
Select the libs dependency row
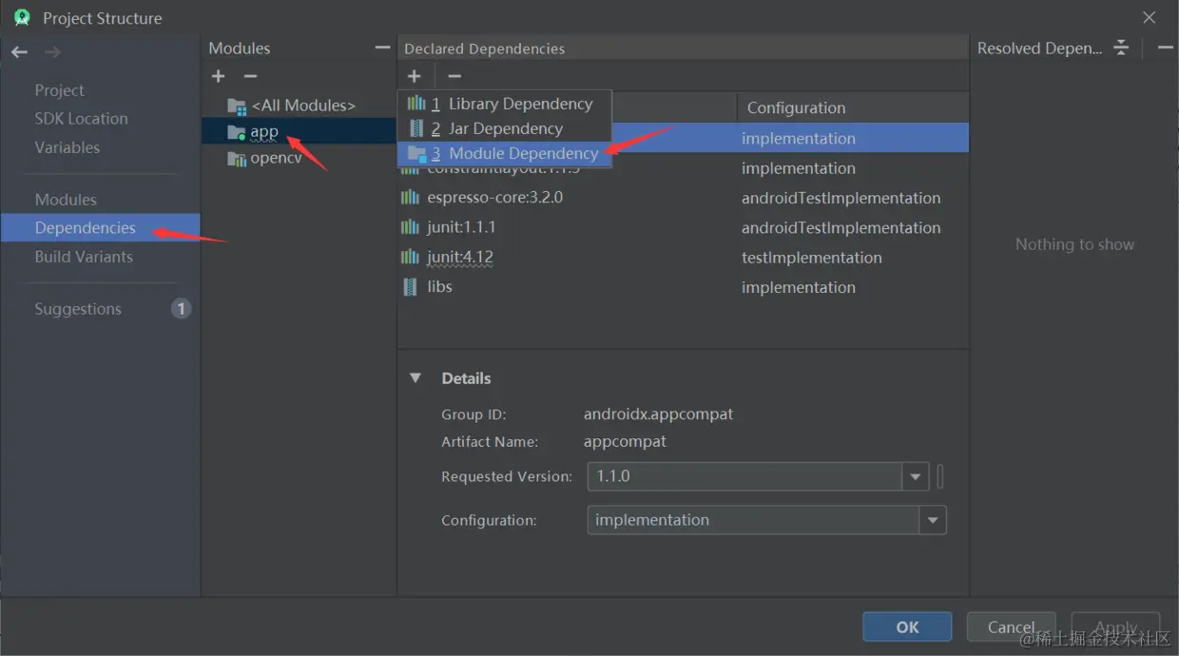click(683, 286)
